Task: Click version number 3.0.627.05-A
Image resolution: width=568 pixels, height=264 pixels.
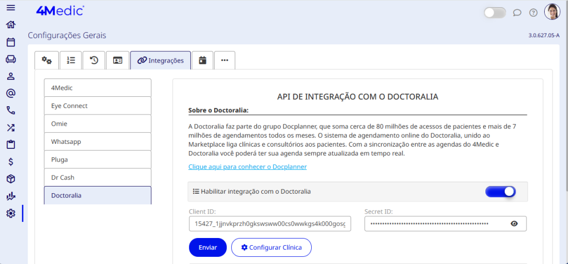Action: tap(544, 35)
